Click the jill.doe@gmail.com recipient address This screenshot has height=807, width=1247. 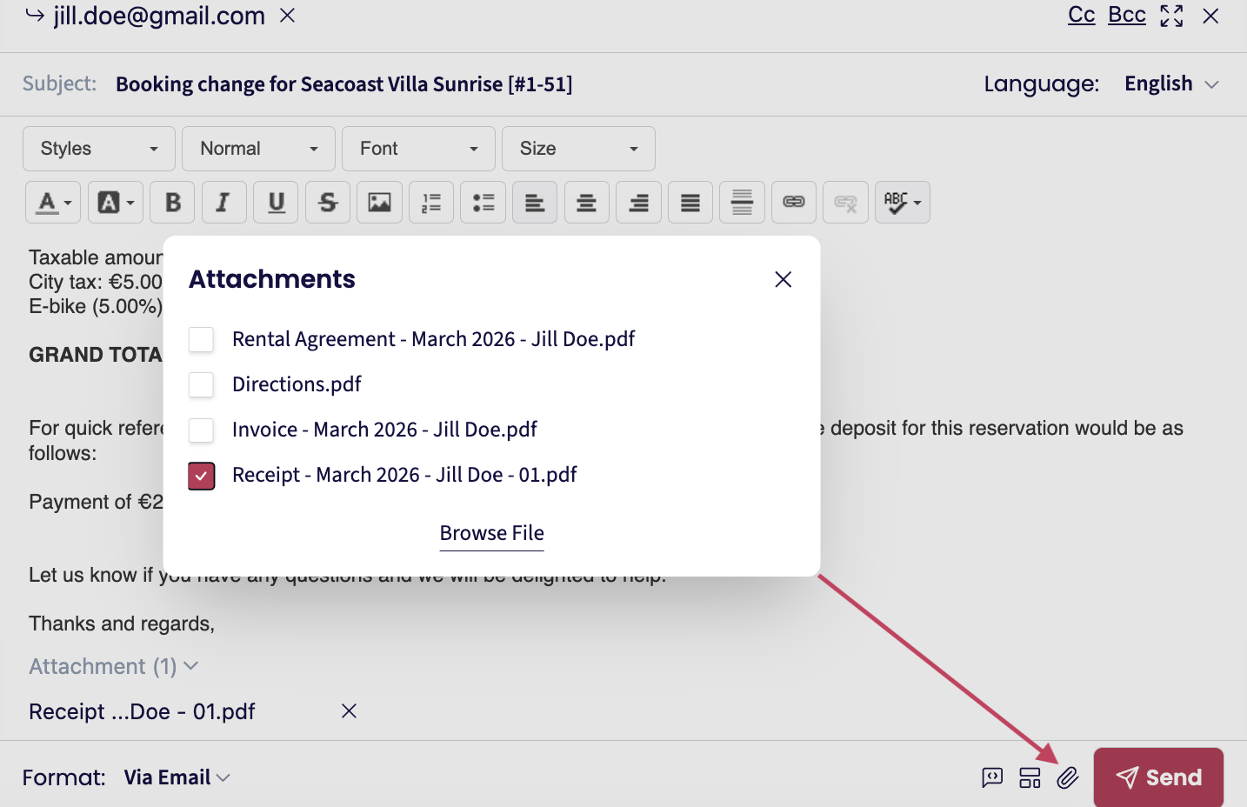159,16
